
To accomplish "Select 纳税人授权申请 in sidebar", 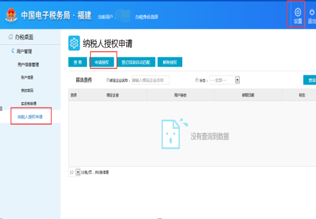I will 30,117.
